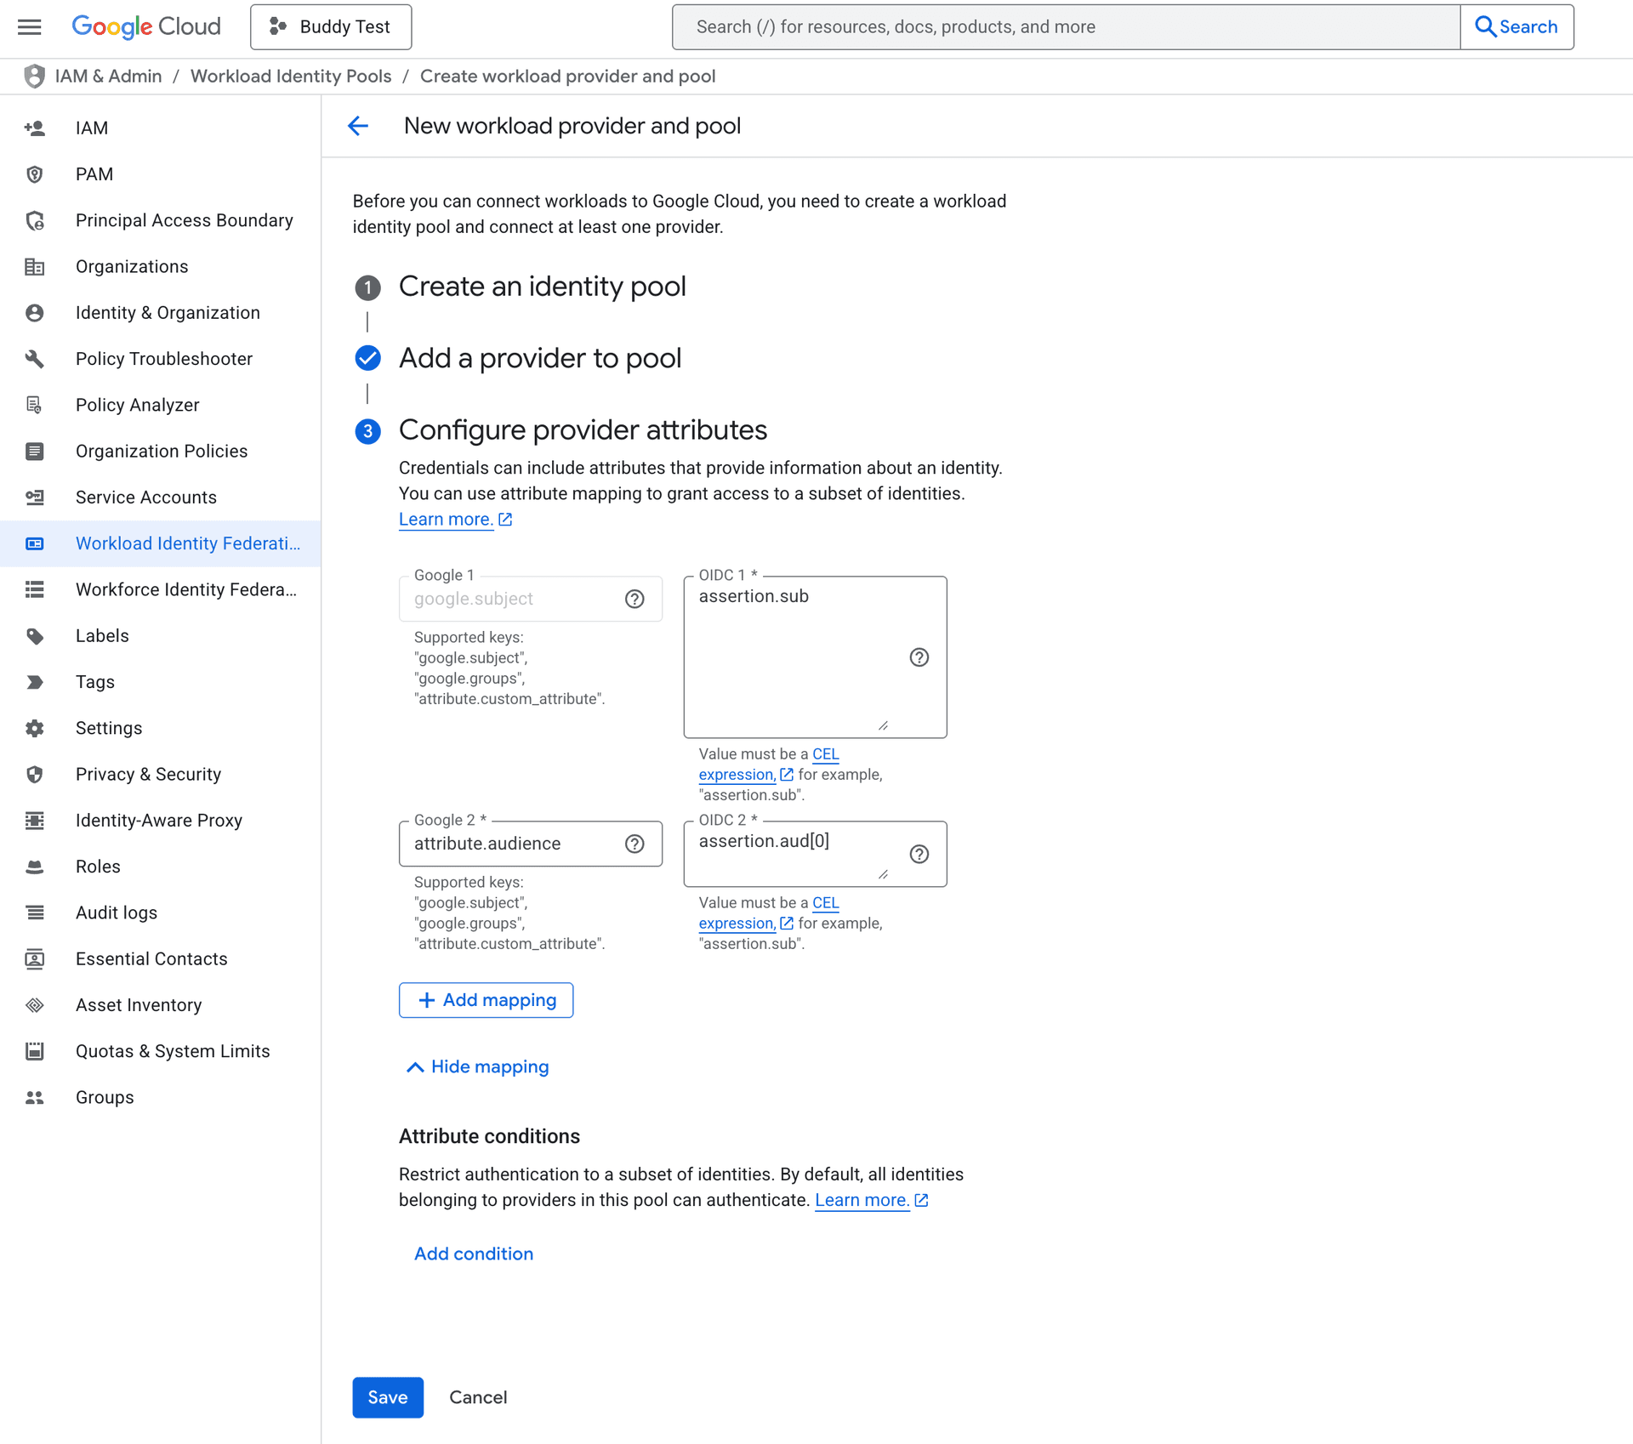Screen dimensions: 1633x1444
Task: Go to IAM & Admin breadcrumb
Action: [108, 77]
